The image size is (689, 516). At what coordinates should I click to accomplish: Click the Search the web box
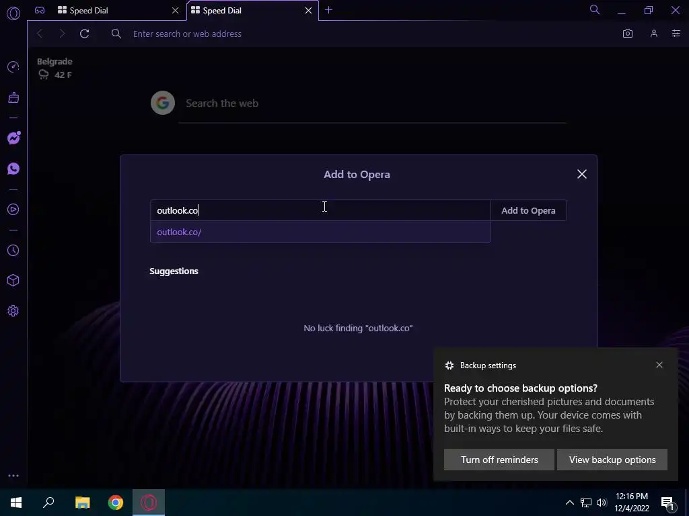[373, 103]
